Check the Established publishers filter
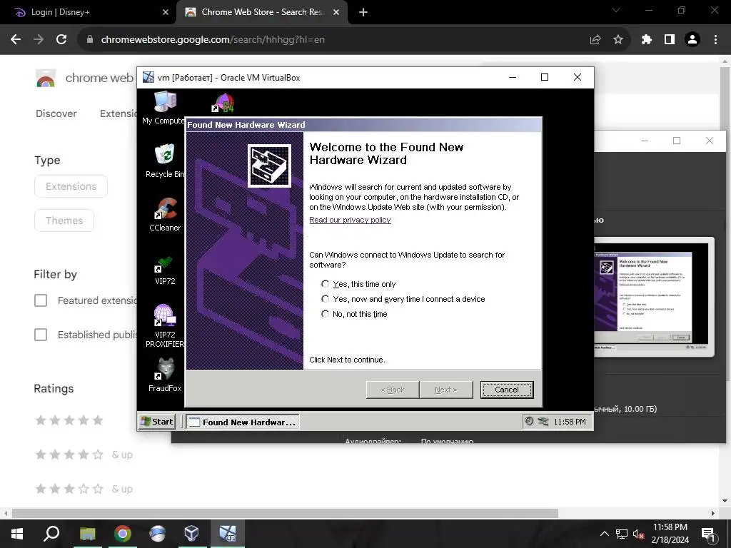This screenshot has width=731, height=548. pos(41,335)
